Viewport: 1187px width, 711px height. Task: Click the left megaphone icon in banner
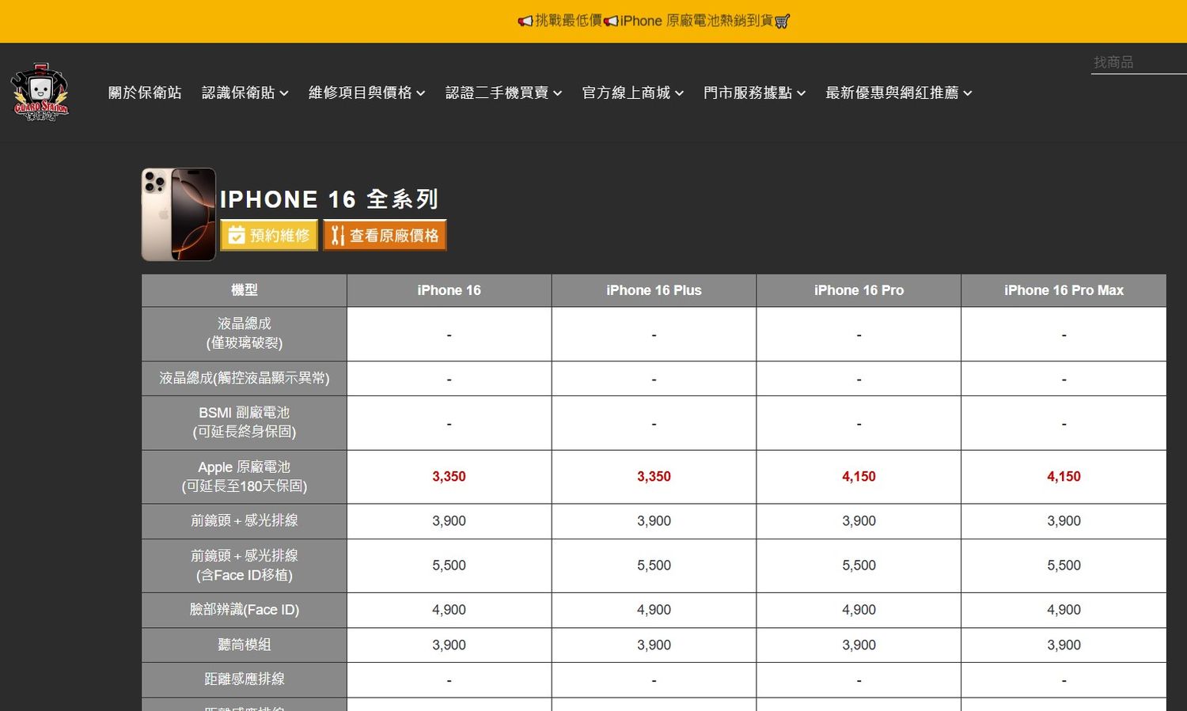coord(525,21)
